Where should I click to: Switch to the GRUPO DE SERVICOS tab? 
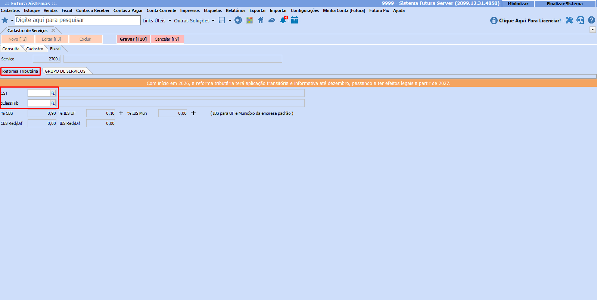click(65, 71)
